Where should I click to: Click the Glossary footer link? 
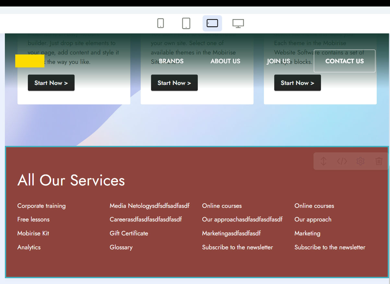click(121, 247)
